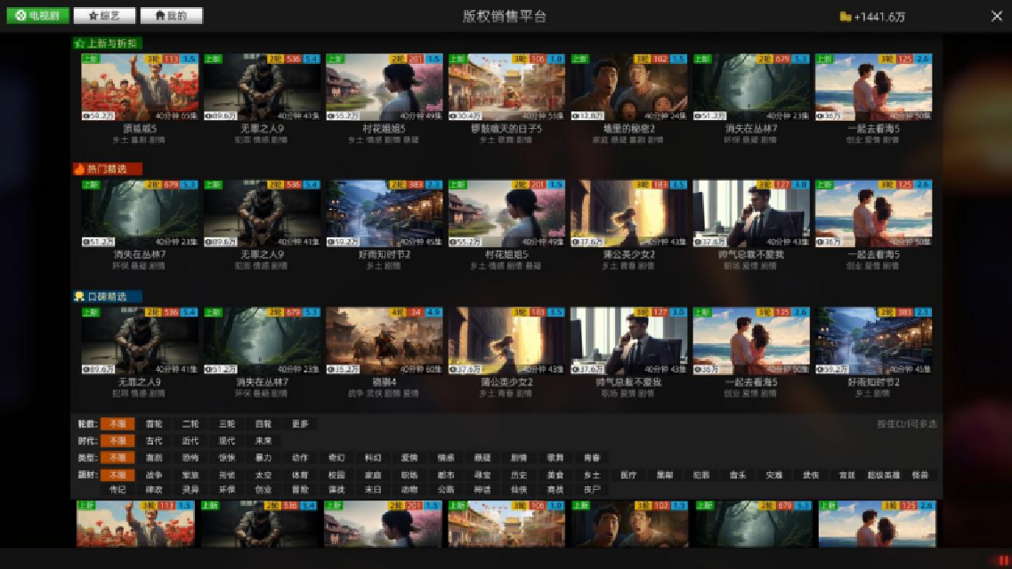Switch to the 综艺 tab
This screenshot has height=569, width=1012.
(x=103, y=16)
